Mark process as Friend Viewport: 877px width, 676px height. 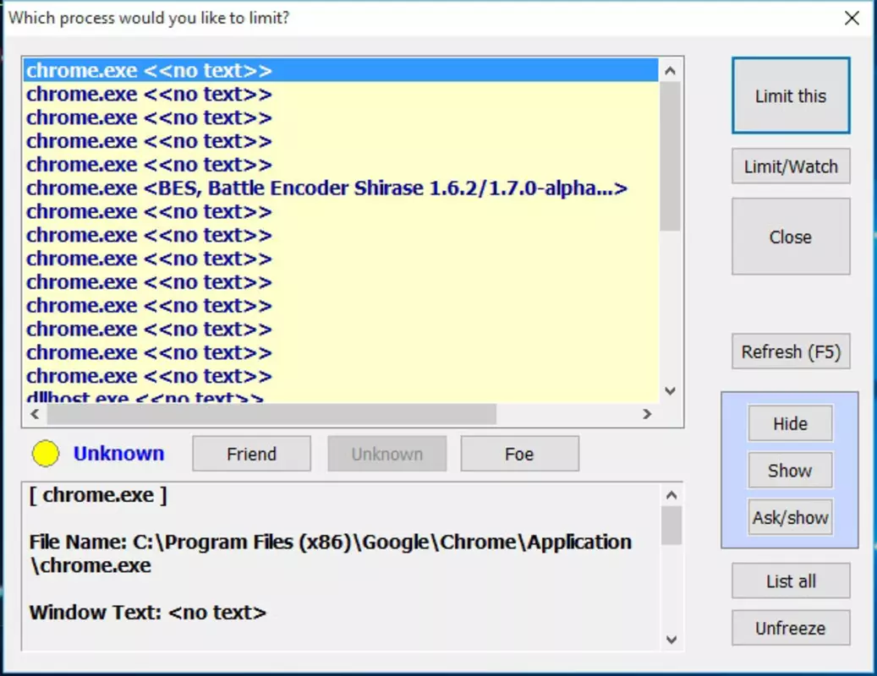coord(252,454)
